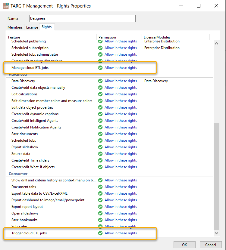Open permission link for Trigger cloud ETL jobs
Image resolution: width=226 pixels, height=250 pixels.
[121, 233]
